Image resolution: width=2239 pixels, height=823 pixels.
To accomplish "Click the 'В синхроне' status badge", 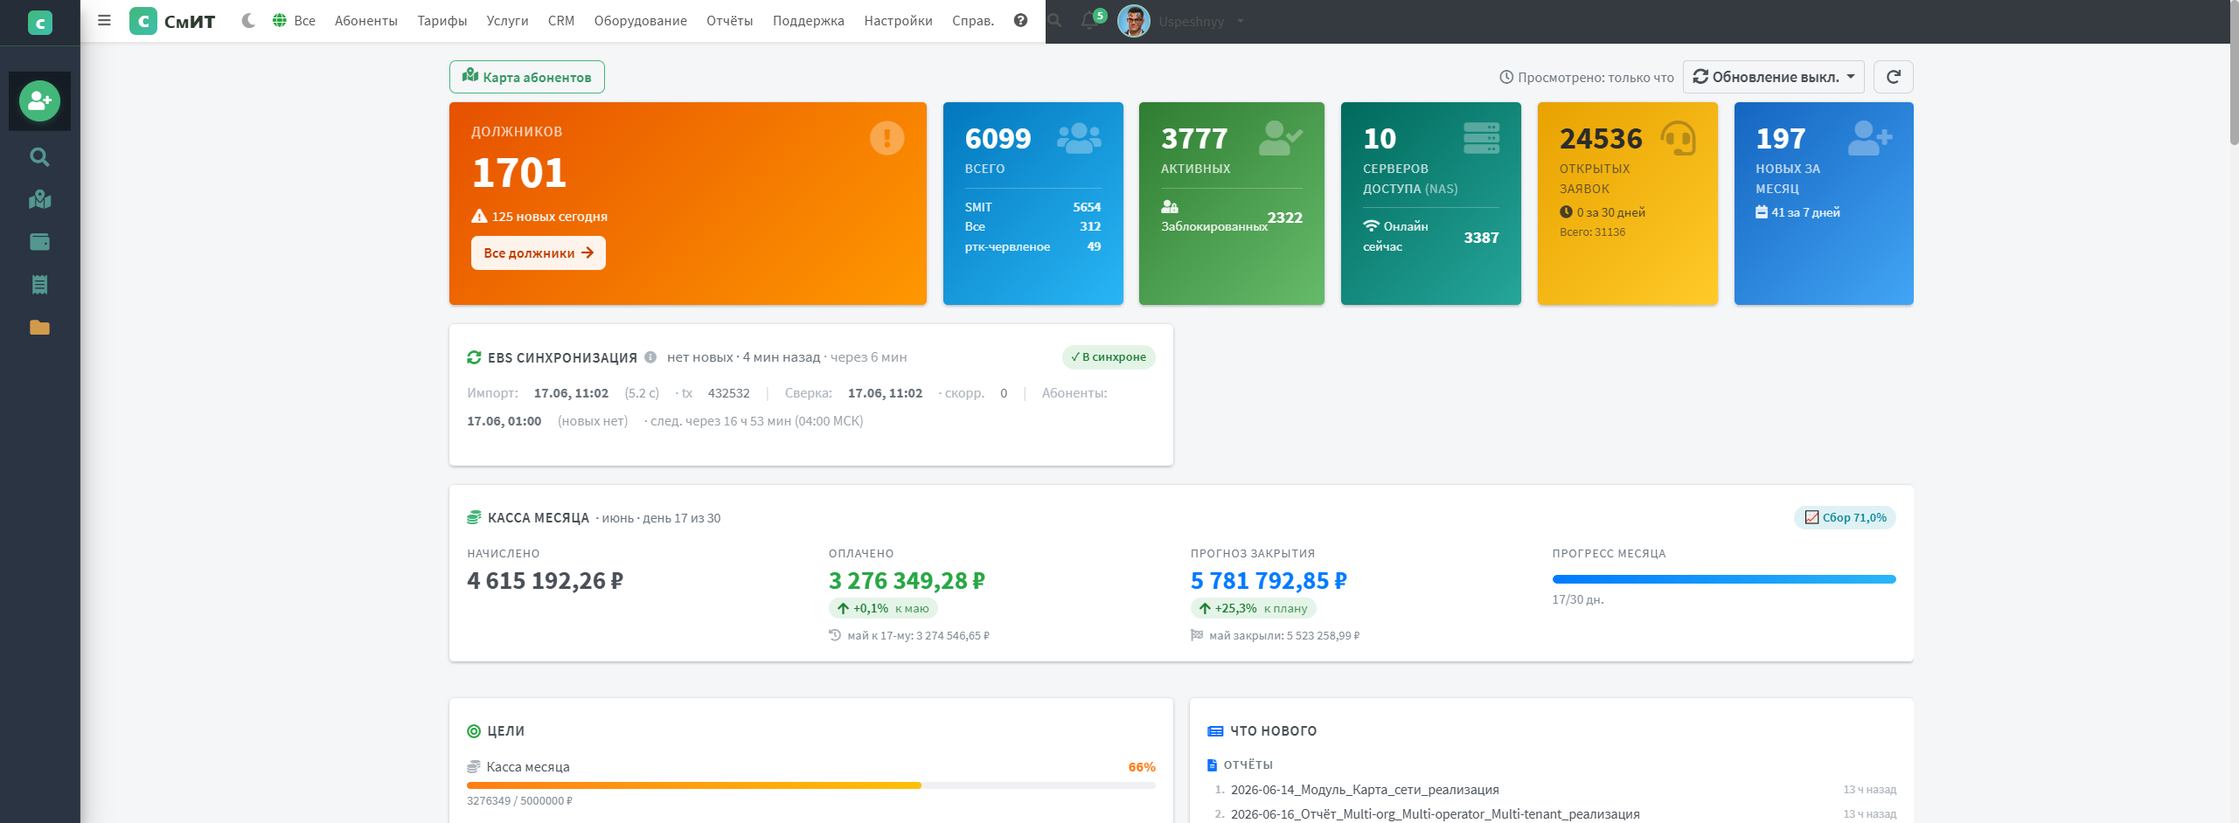I will (x=1109, y=357).
